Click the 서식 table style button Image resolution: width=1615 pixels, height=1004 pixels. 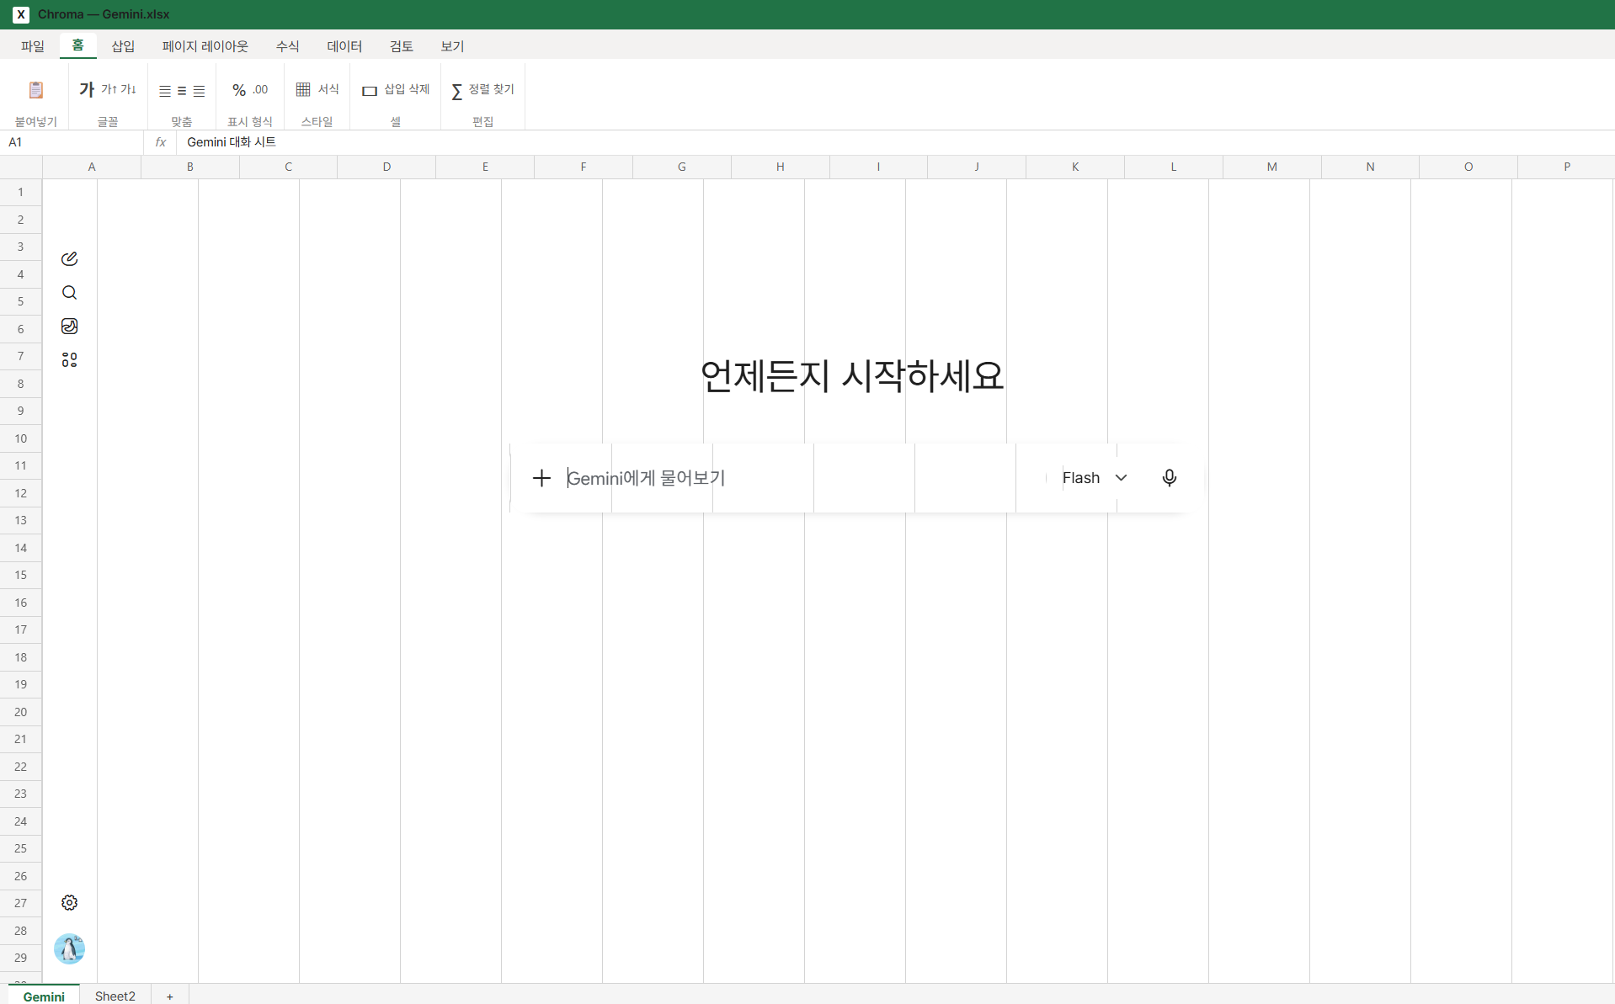(x=317, y=89)
